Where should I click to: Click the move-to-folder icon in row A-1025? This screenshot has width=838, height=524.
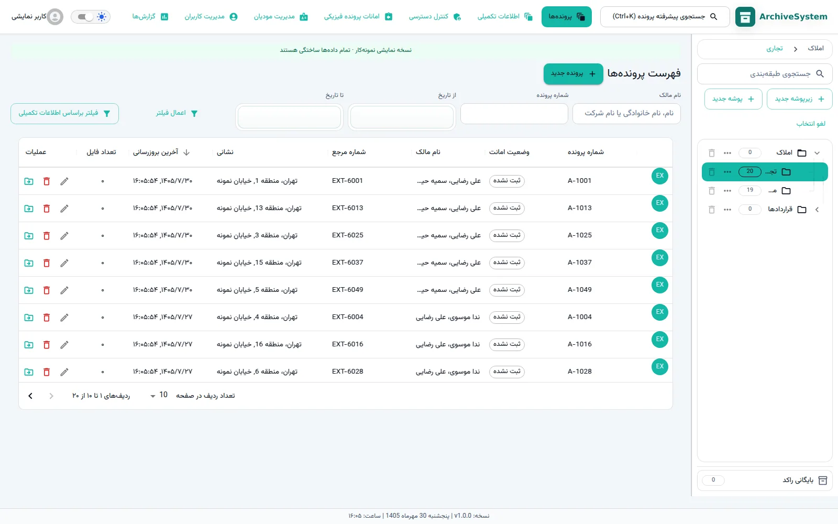(x=29, y=236)
